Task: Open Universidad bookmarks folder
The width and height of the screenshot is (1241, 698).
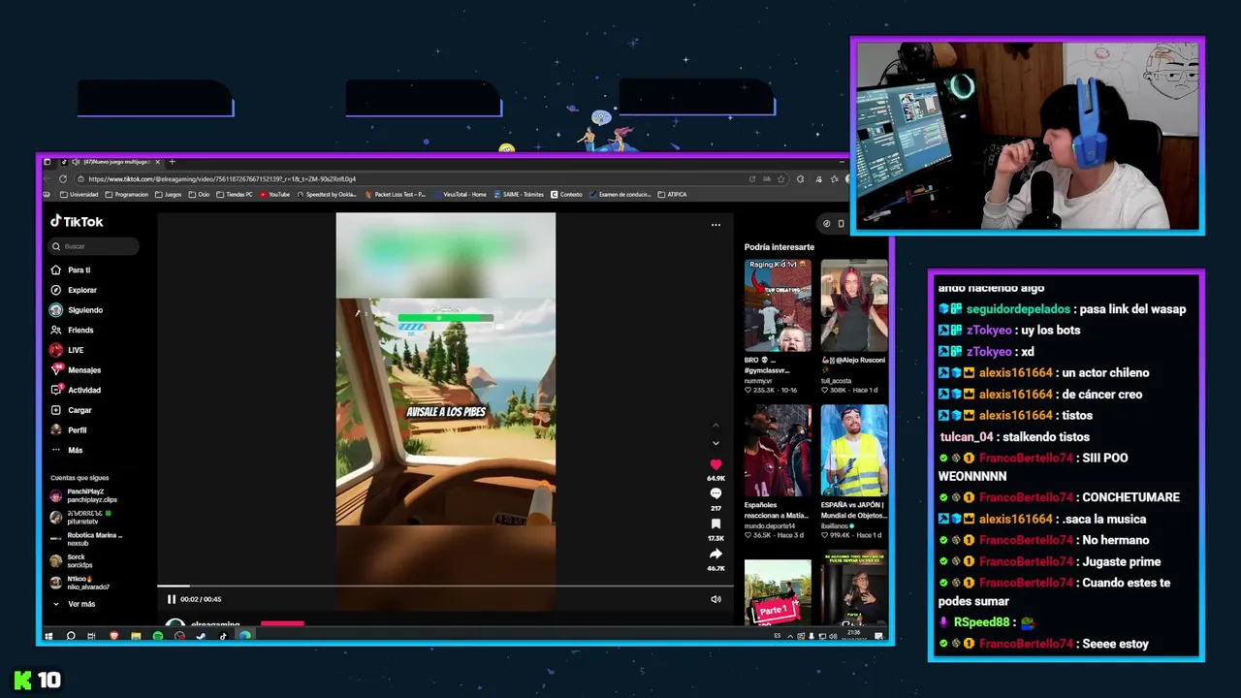Action: [x=79, y=195]
